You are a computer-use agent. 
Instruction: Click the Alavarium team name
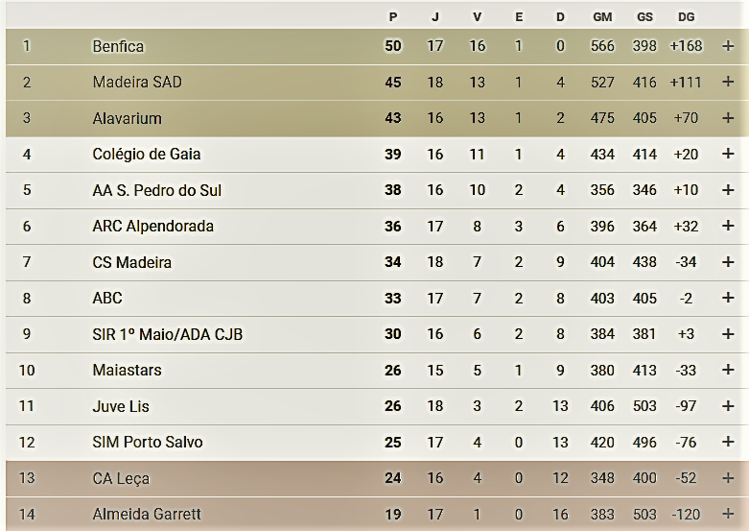point(127,118)
